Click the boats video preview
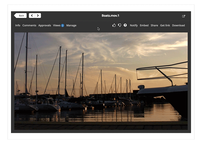202x144 pixels. 101,81
